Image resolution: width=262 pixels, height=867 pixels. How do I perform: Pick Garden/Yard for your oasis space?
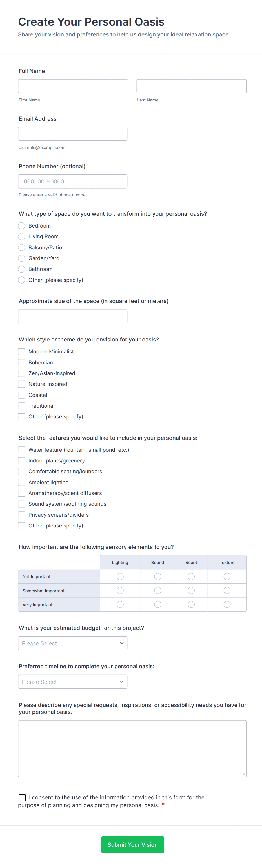(x=21, y=258)
